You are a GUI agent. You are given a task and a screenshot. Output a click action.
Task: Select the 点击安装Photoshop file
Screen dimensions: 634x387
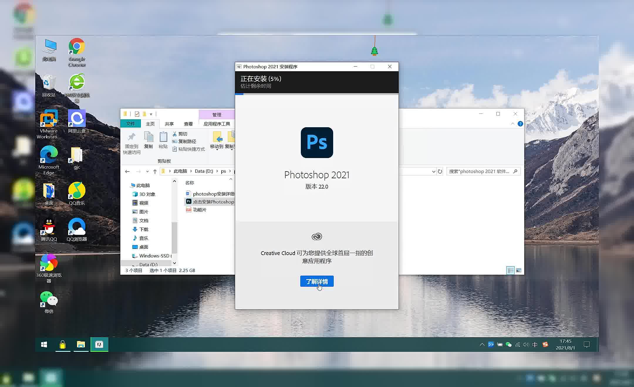[x=210, y=202]
